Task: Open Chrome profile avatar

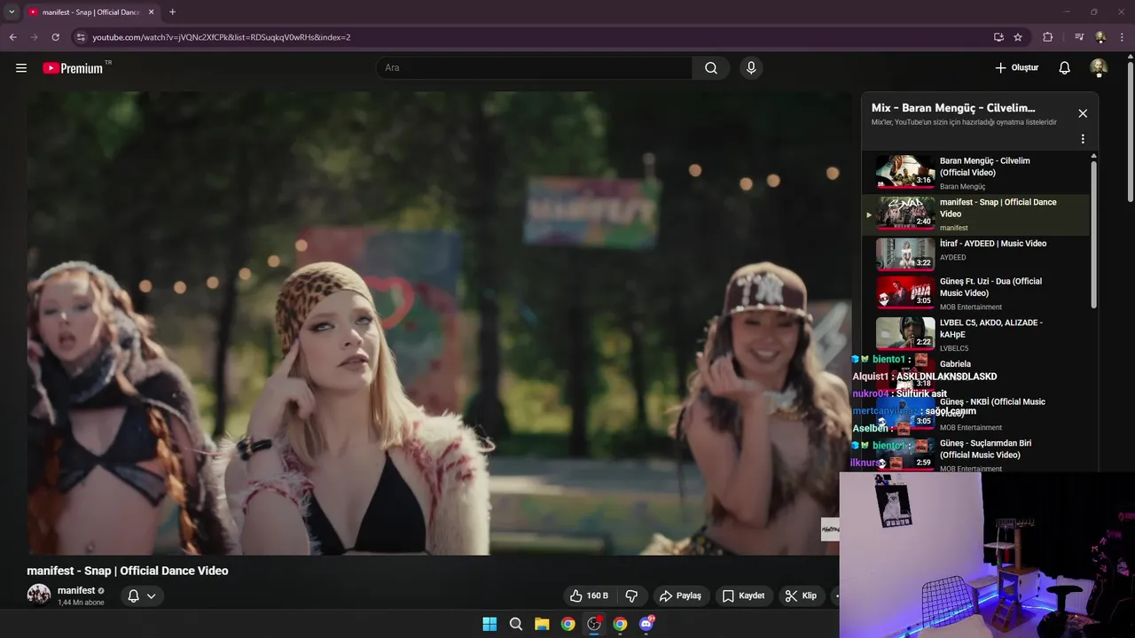Action: coord(1100,37)
